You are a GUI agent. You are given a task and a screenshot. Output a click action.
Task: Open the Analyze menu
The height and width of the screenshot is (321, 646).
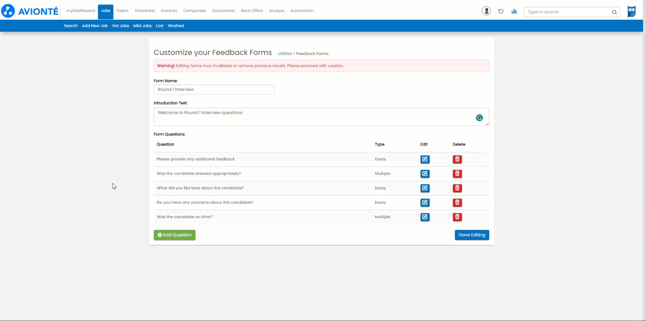(x=276, y=11)
